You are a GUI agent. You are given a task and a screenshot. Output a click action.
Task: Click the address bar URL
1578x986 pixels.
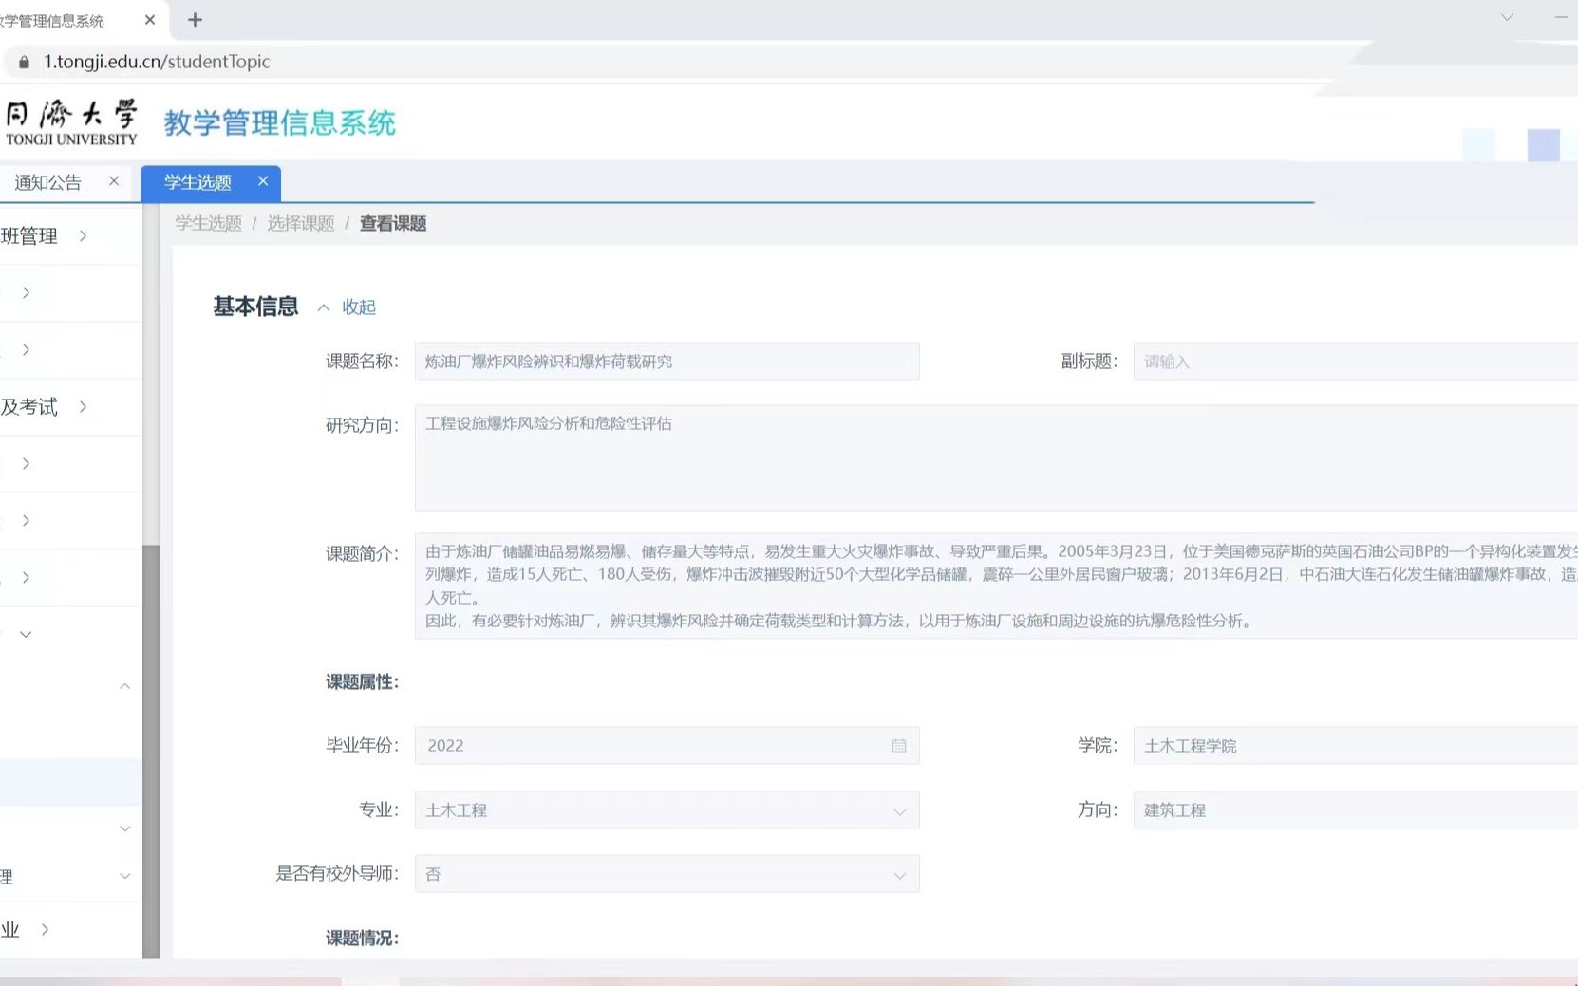[157, 62]
